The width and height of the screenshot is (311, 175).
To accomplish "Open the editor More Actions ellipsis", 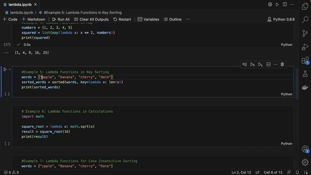I will coord(292,4).
